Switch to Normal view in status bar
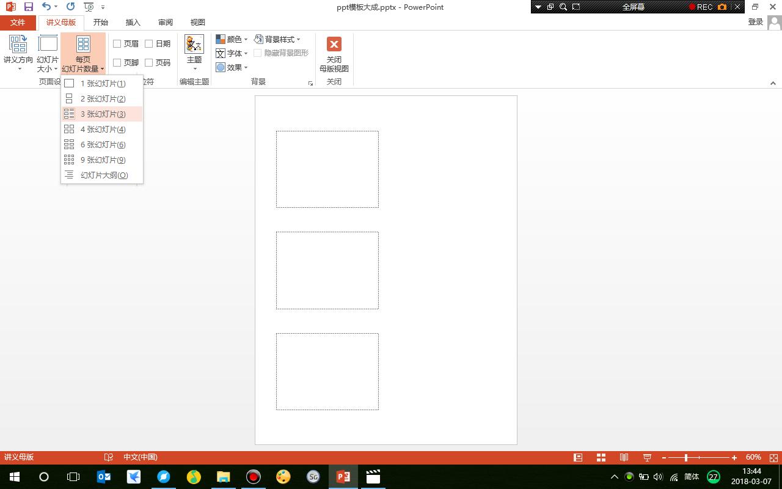This screenshot has height=489, width=782. tap(577, 457)
